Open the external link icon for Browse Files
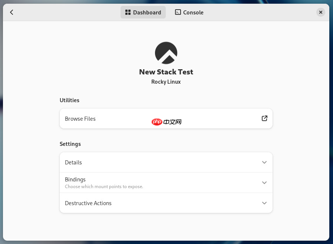This screenshot has height=244, width=333. tap(264, 118)
